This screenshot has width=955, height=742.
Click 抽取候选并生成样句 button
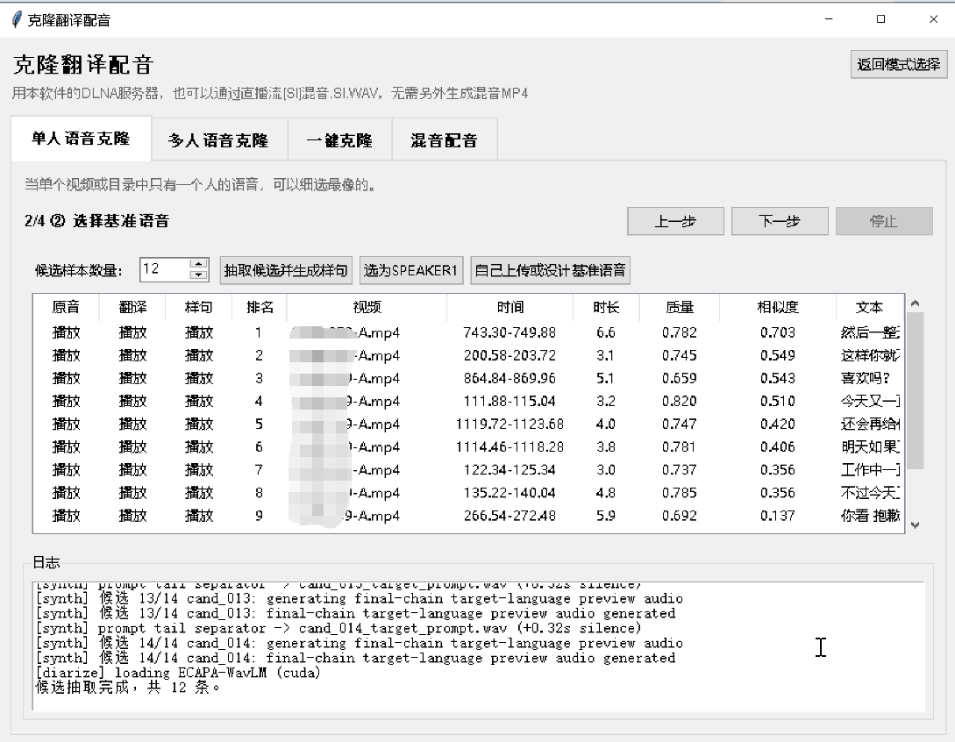point(286,270)
